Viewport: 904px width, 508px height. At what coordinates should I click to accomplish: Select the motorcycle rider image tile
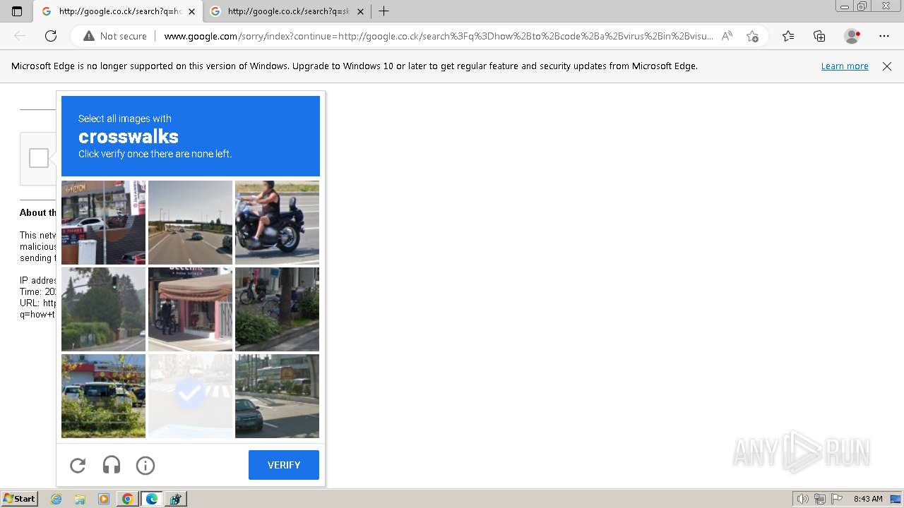(277, 222)
